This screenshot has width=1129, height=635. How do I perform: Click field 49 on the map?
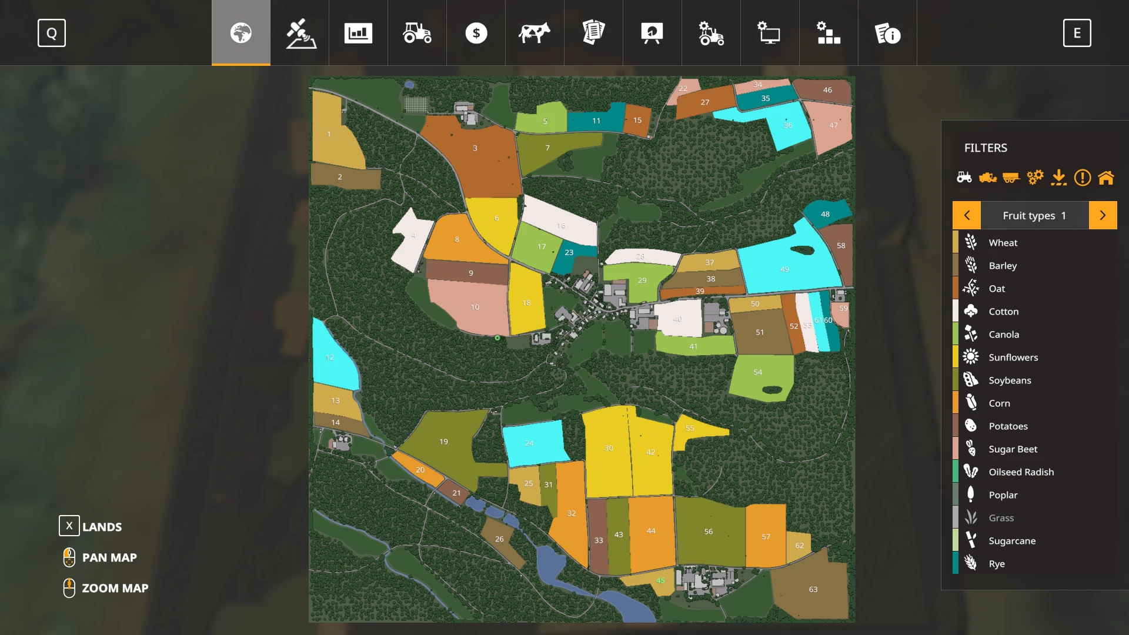[x=785, y=269]
